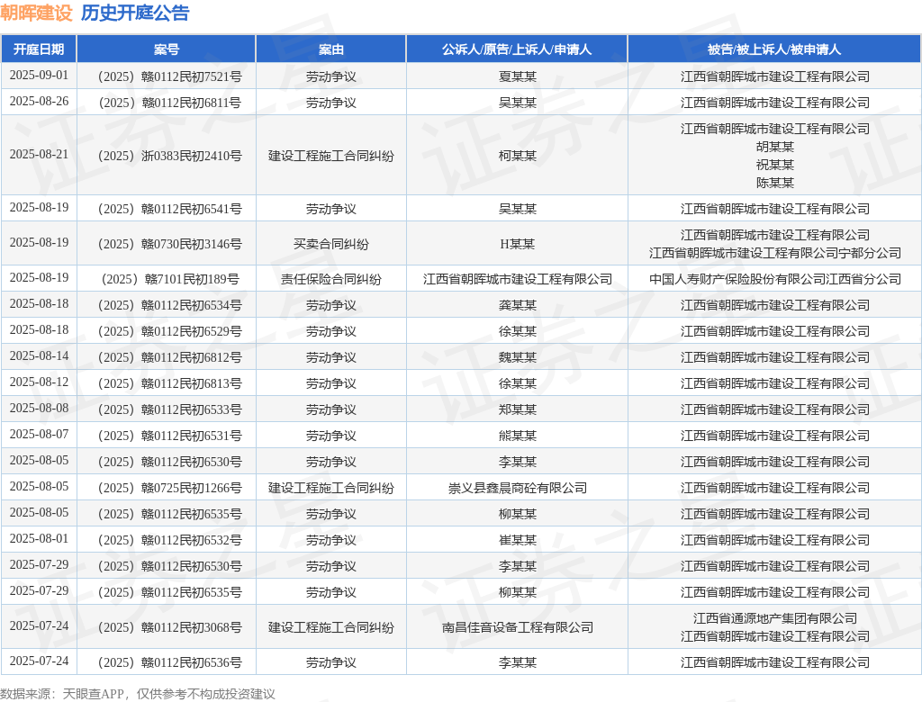Click case number (2025)赣0112民初6812号

tap(169, 357)
